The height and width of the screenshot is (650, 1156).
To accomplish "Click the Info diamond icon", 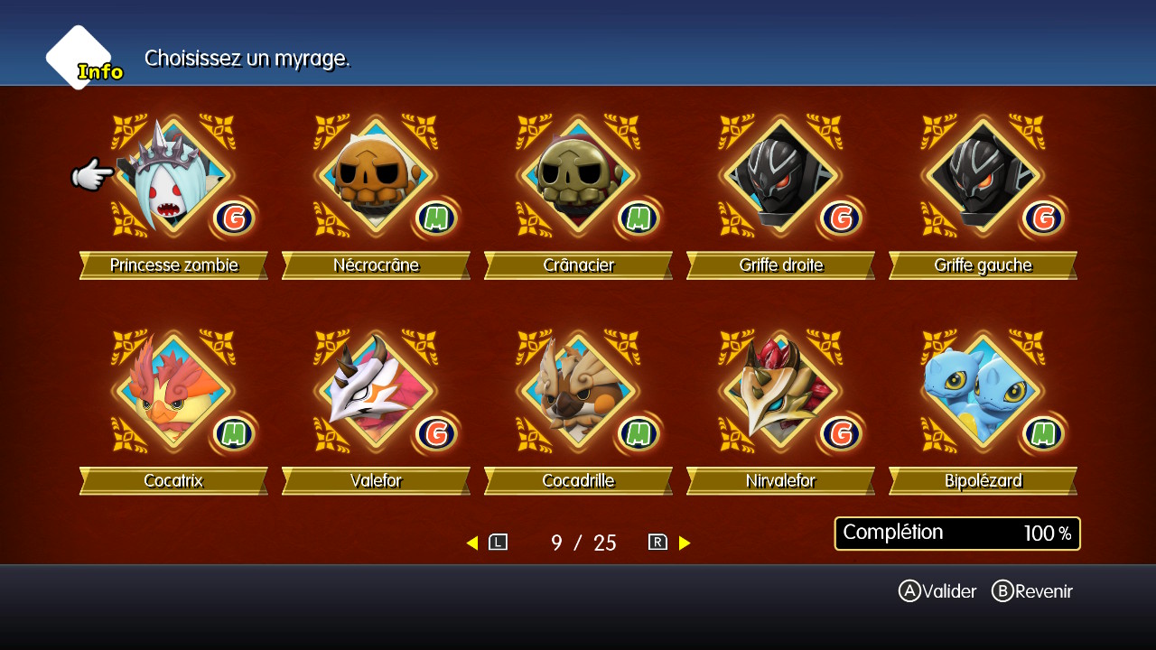I will [x=81, y=58].
